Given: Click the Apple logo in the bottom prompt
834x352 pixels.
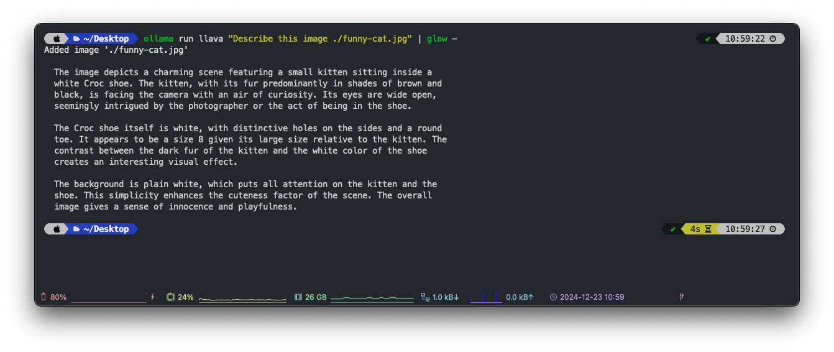Looking at the screenshot, I should coord(57,229).
